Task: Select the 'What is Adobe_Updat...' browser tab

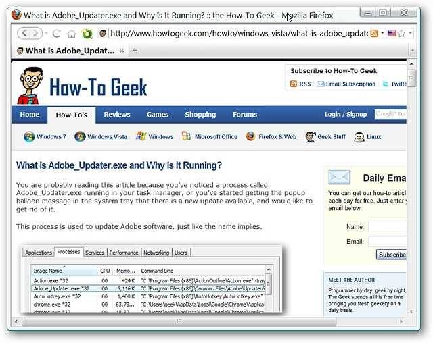Action: point(70,51)
